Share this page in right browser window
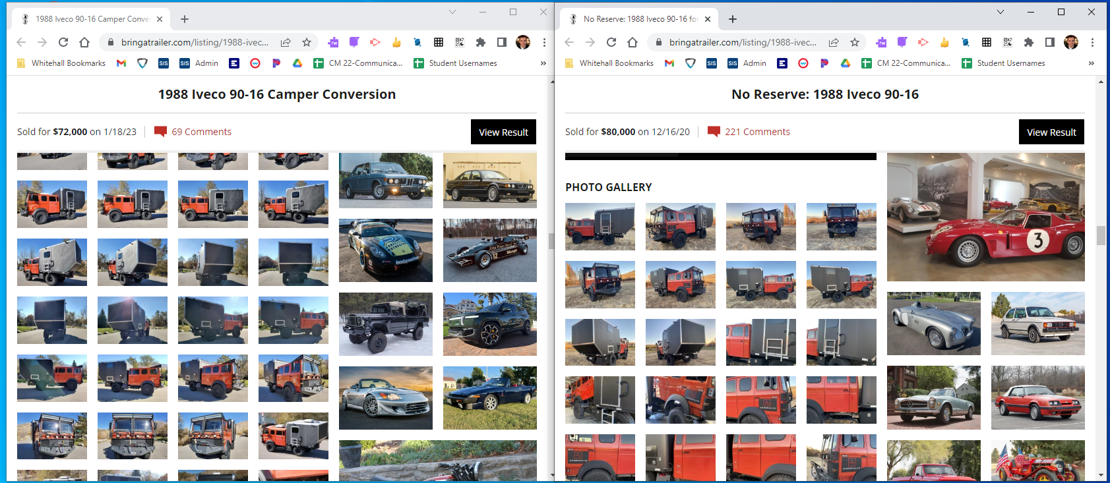The image size is (1110, 483). click(834, 42)
